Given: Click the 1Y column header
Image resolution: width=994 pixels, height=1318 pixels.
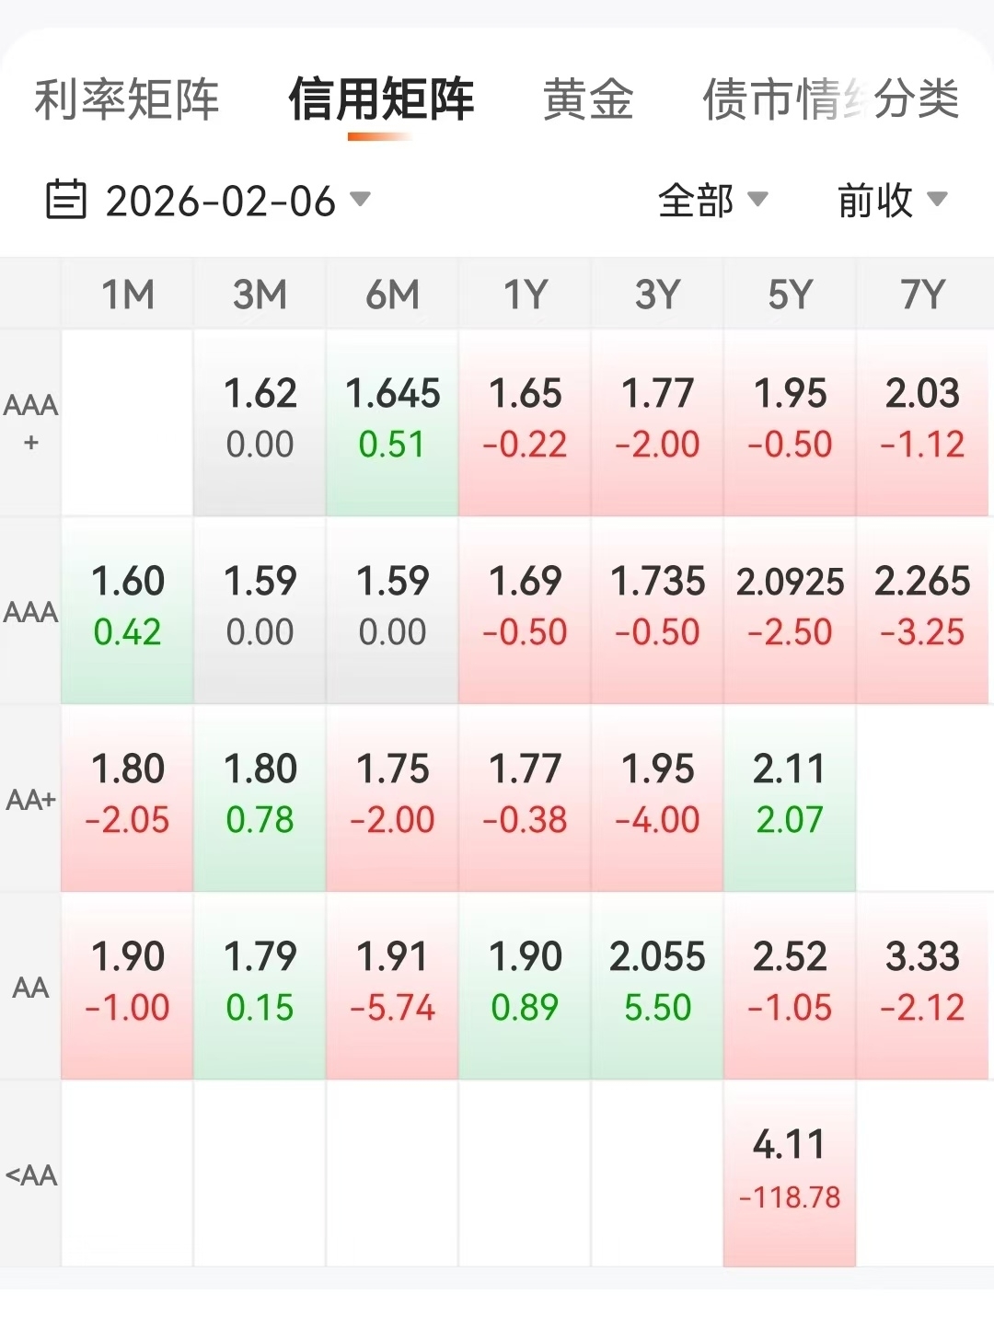Looking at the screenshot, I should 526,295.
